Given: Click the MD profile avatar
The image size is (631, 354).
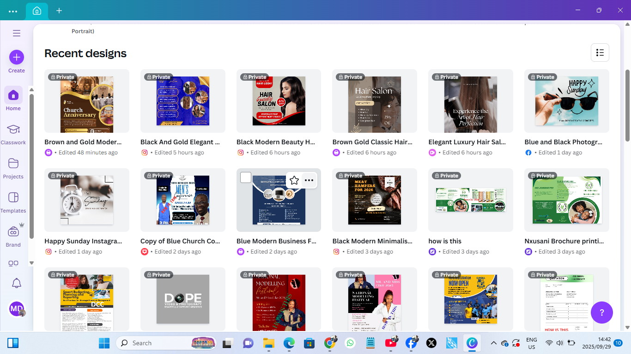Looking at the screenshot, I should click(x=17, y=309).
